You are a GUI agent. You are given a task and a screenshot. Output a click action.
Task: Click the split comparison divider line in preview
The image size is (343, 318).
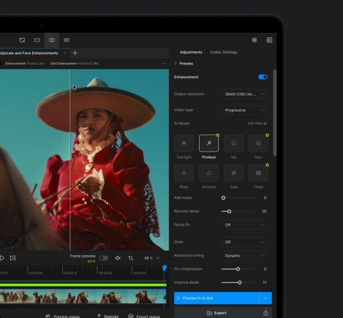pos(70,160)
